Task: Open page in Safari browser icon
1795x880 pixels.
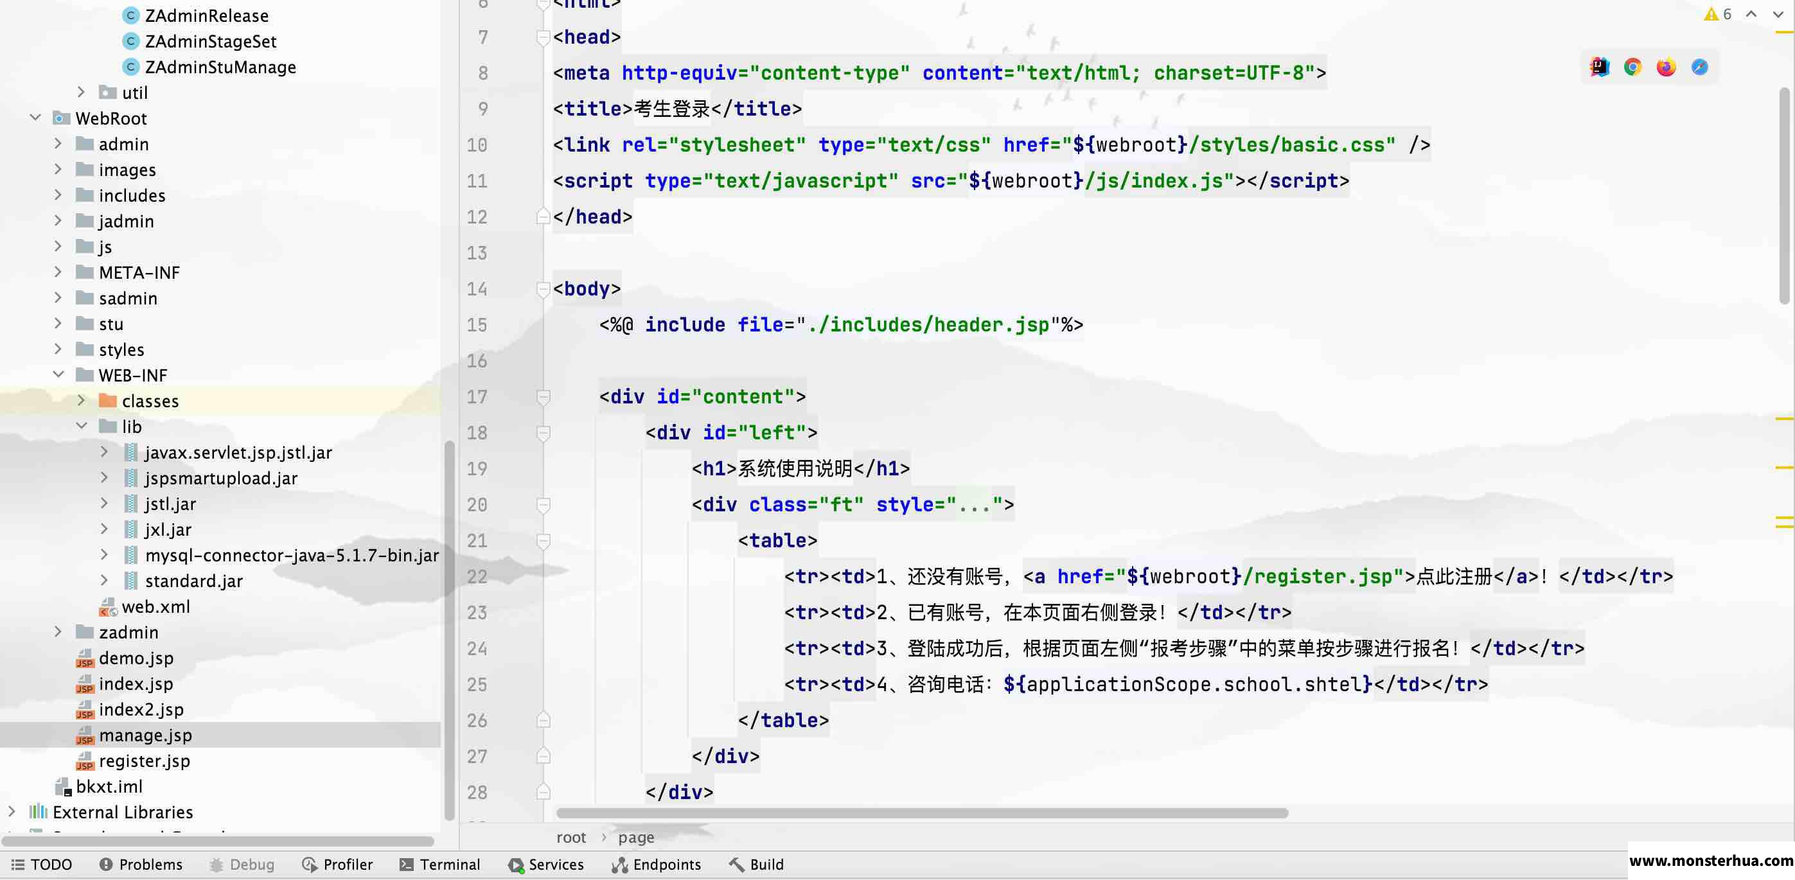Action: click(x=1699, y=67)
